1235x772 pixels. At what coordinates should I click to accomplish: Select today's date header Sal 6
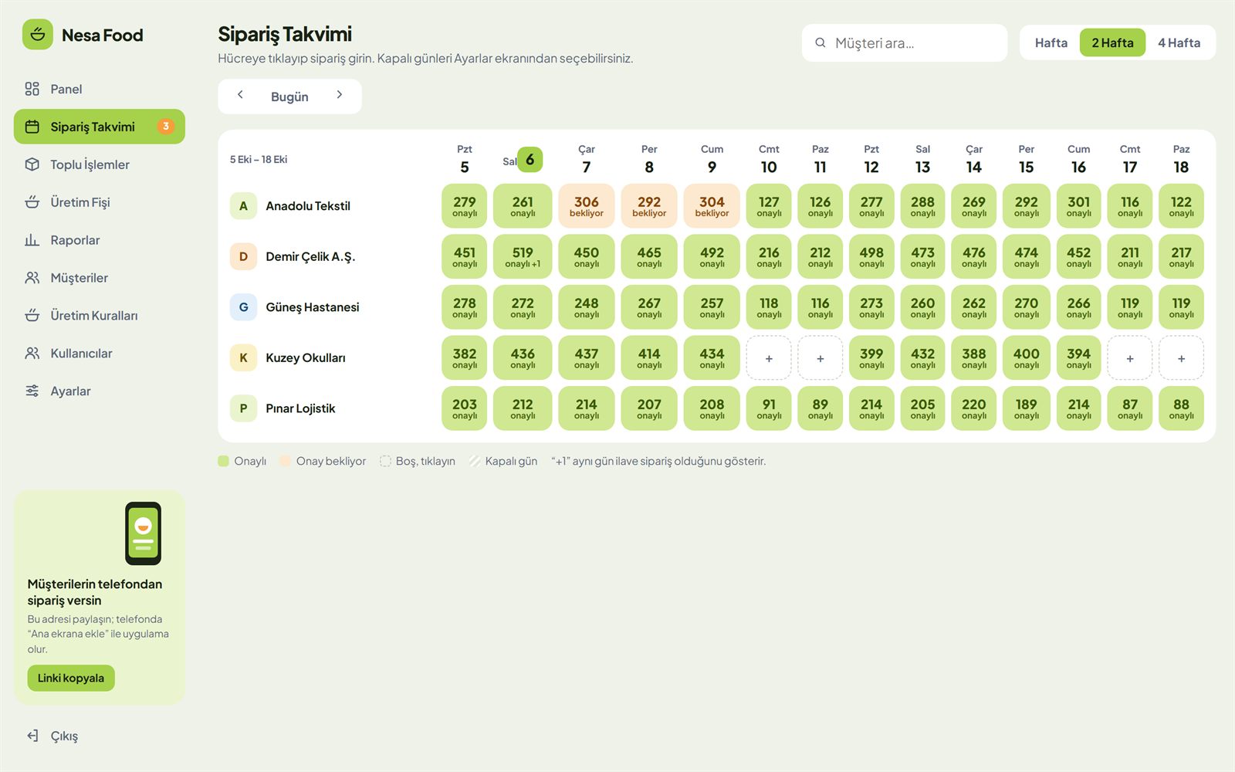[x=523, y=160]
